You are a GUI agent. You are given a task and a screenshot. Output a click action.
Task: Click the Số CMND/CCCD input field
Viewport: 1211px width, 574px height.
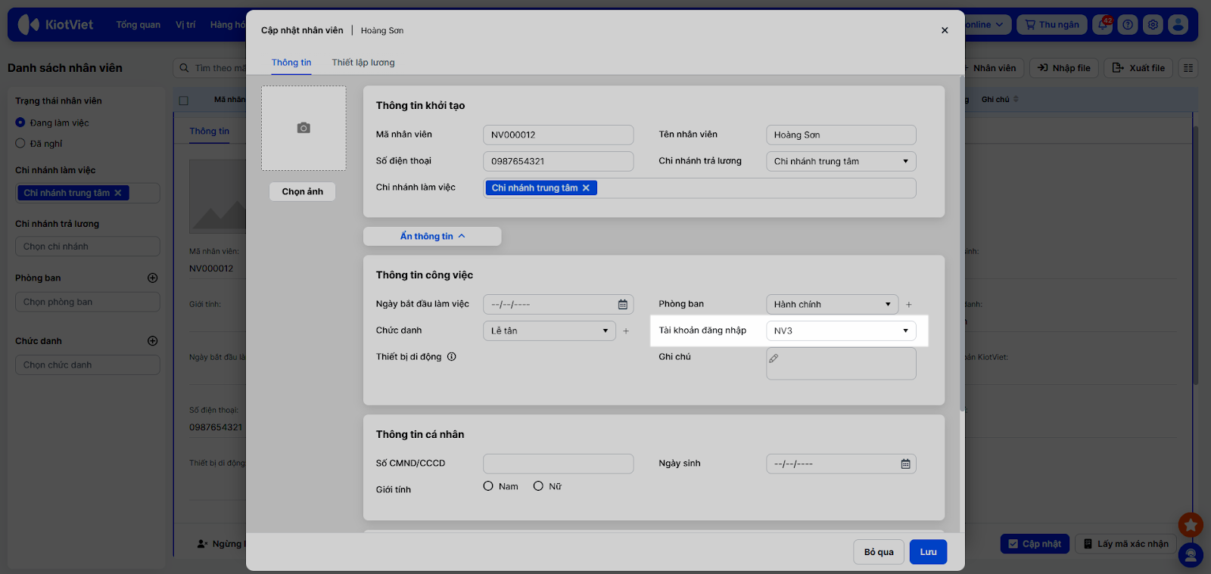(x=558, y=464)
